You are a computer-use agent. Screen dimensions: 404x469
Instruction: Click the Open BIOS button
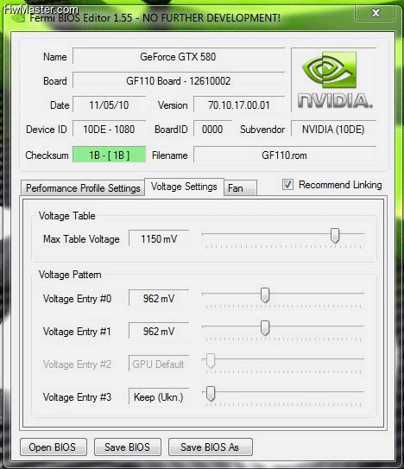click(x=54, y=447)
